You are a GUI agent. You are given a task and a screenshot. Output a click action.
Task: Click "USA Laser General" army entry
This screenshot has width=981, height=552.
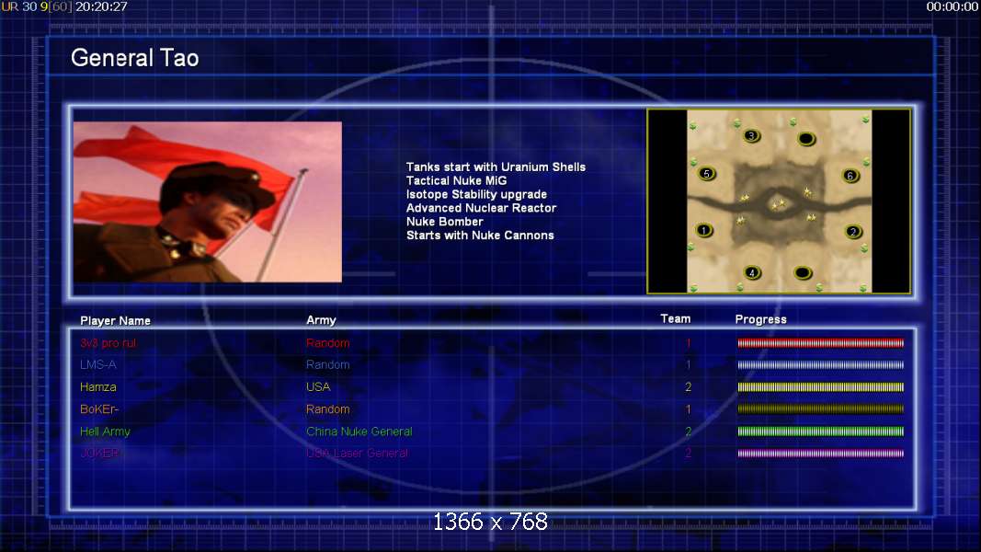click(x=357, y=454)
